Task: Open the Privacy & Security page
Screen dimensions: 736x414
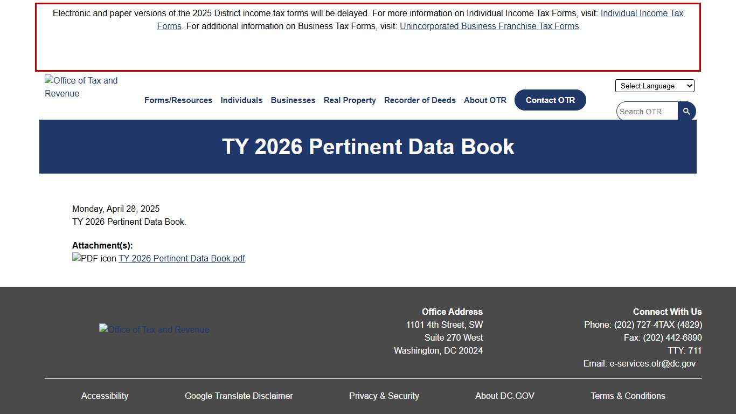Action: 384,396
